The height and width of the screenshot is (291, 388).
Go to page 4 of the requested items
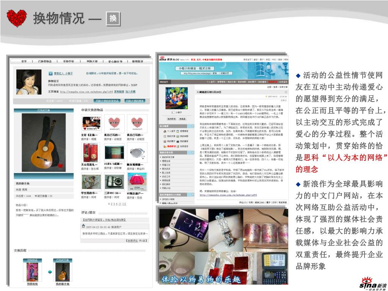pos(117,204)
